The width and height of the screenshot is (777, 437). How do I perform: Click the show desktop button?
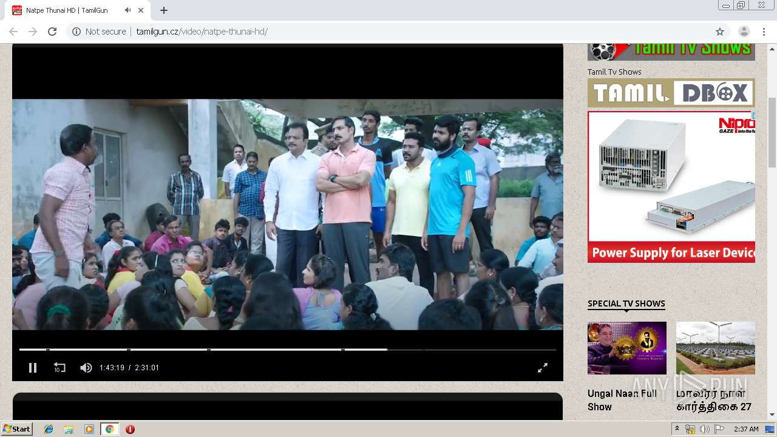tap(770, 429)
